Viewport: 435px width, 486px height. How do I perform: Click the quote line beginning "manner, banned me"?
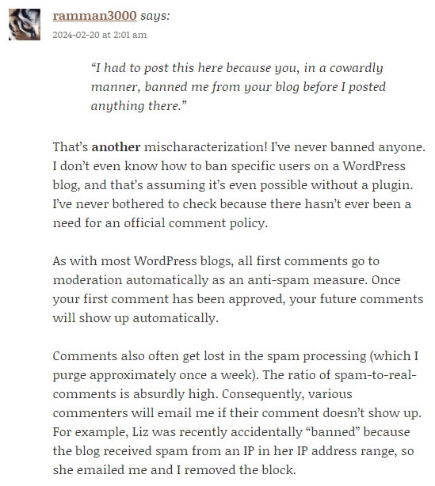point(238,87)
